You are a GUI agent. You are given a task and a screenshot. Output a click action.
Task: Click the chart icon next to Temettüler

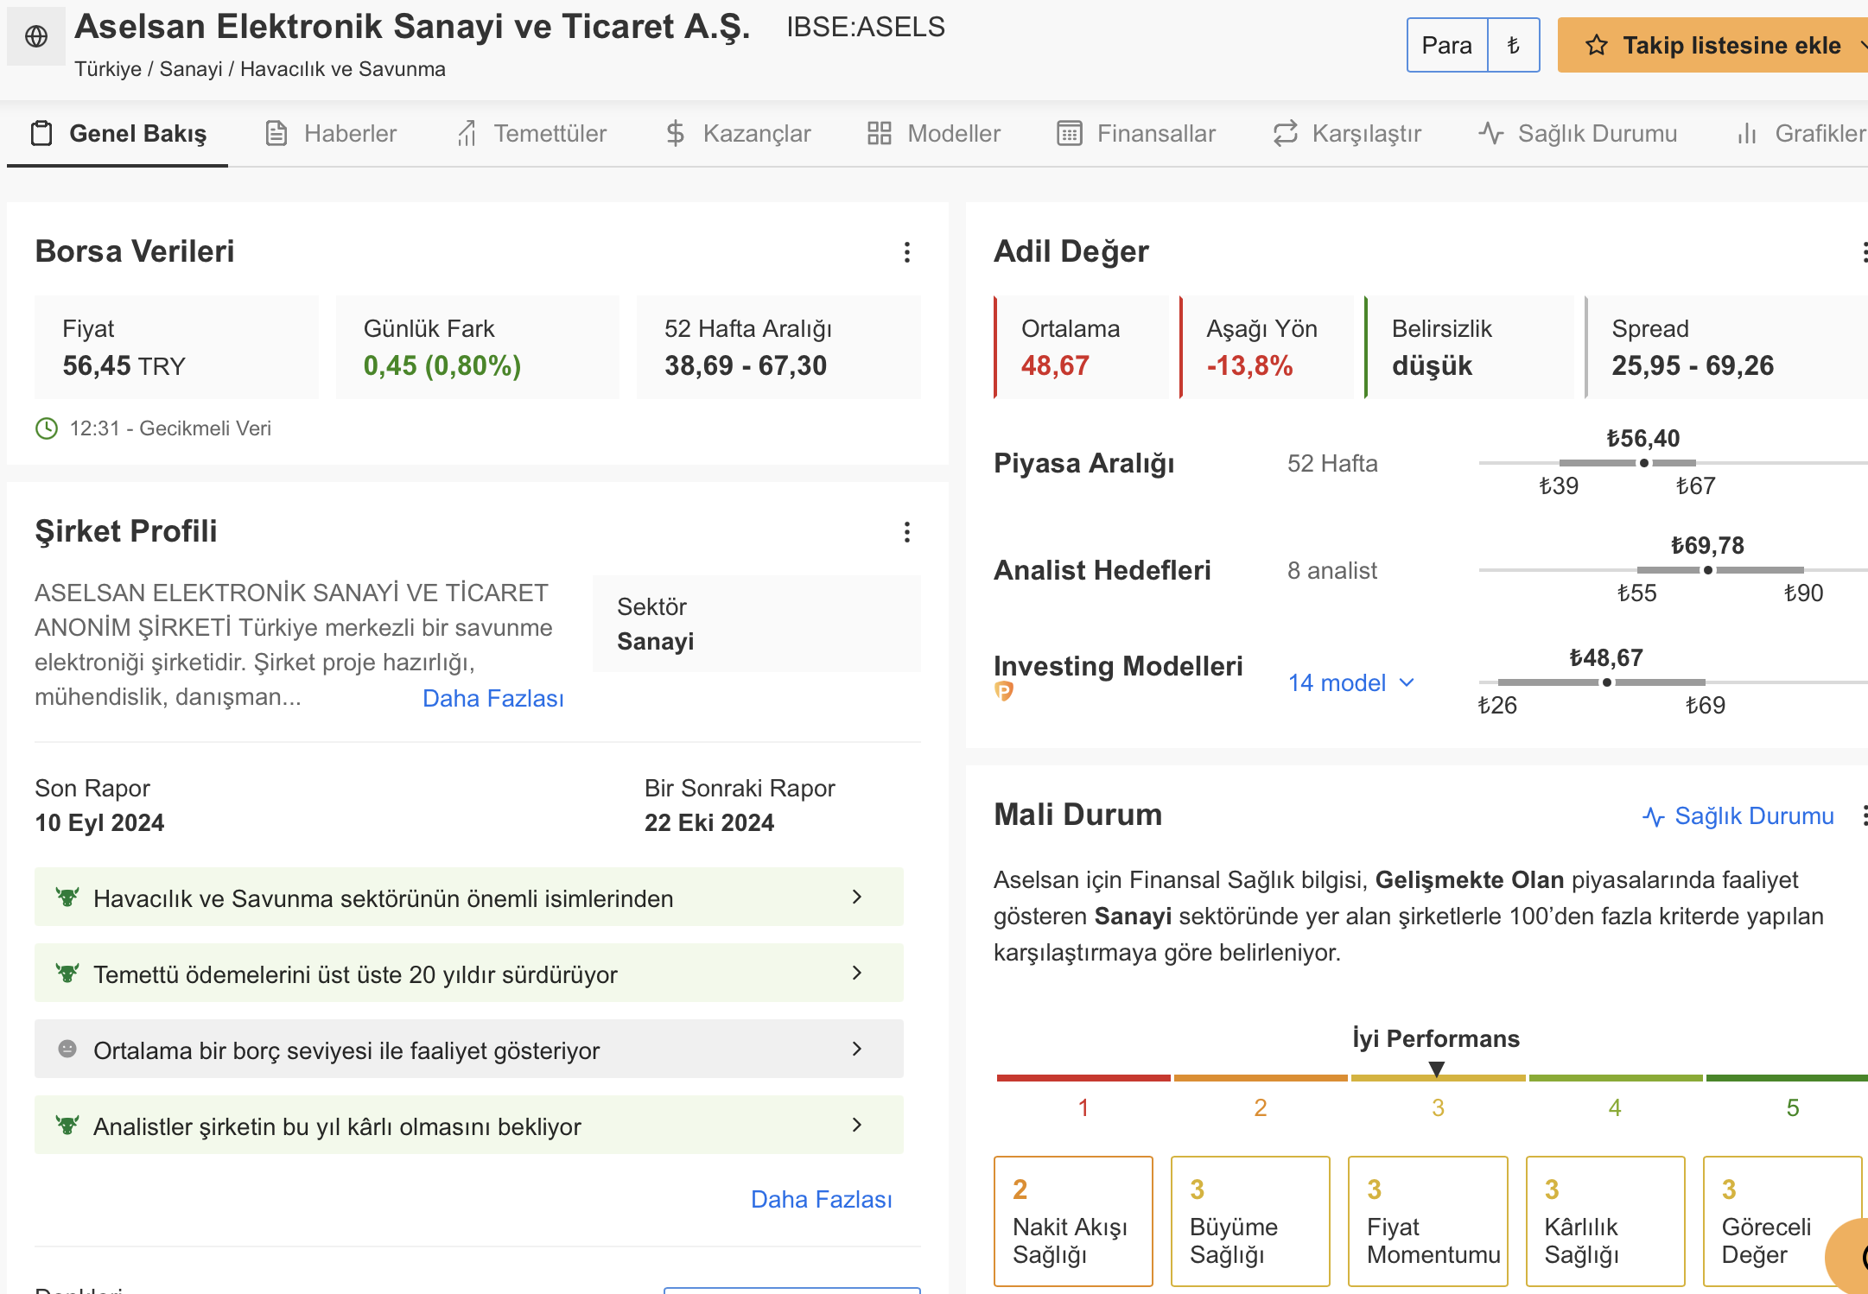[467, 133]
